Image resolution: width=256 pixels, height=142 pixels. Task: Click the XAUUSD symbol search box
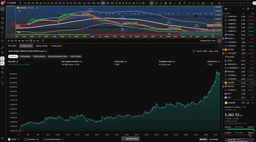coord(12,3)
